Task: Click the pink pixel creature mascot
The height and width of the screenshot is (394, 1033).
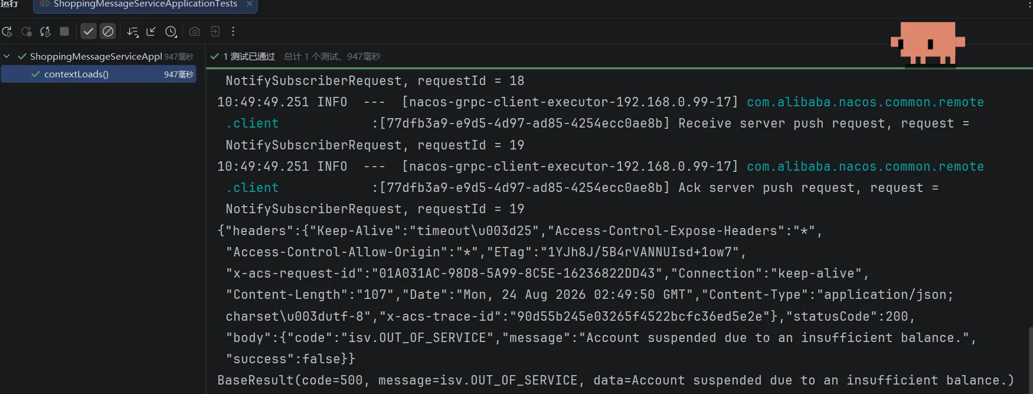Action: [927, 43]
